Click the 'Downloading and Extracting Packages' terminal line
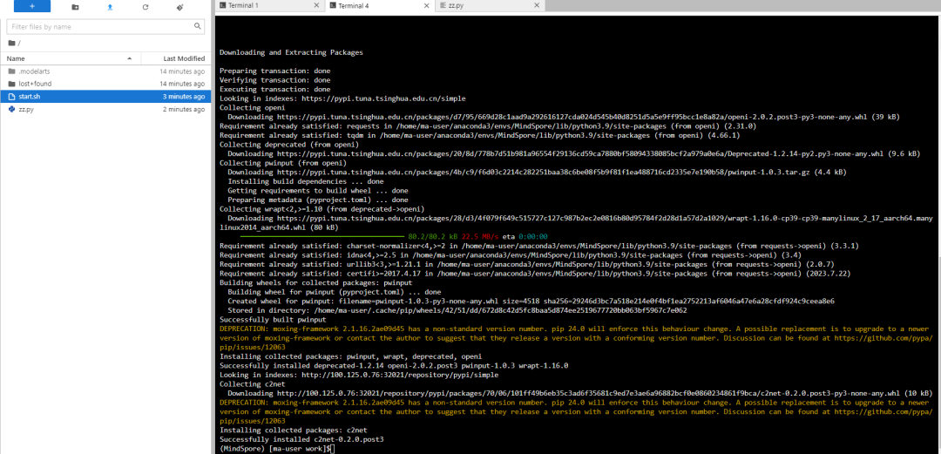 point(291,52)
